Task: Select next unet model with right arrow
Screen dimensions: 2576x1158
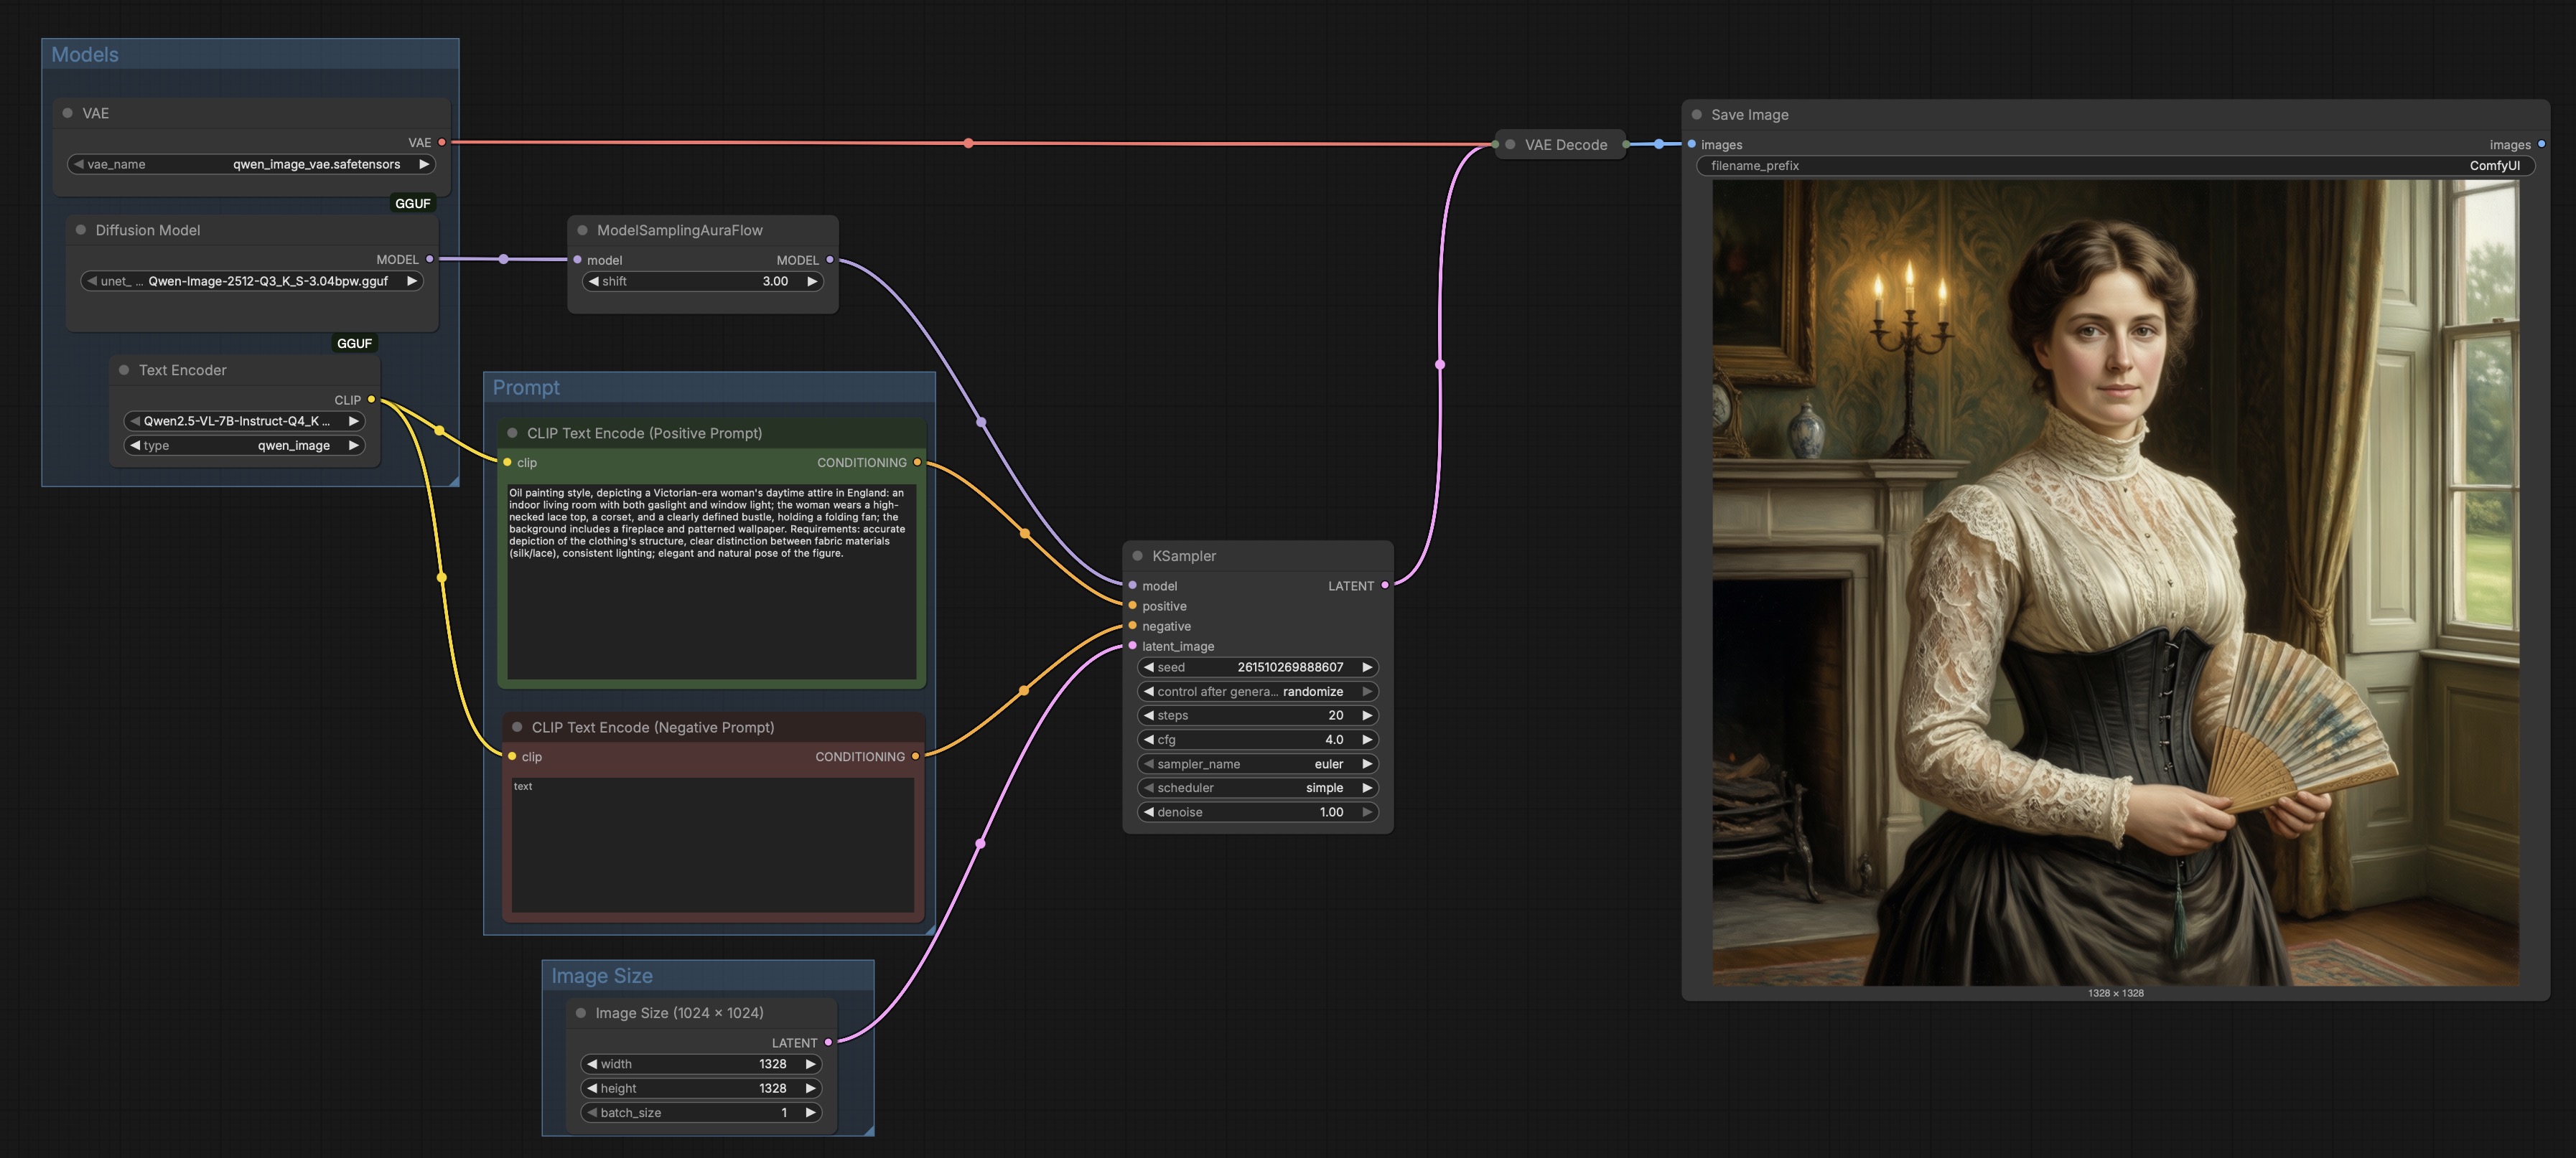Action: (x=411, y=281)
